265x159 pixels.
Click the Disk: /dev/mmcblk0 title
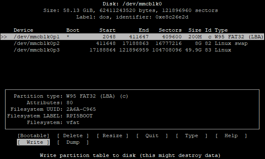coord(132,4)
